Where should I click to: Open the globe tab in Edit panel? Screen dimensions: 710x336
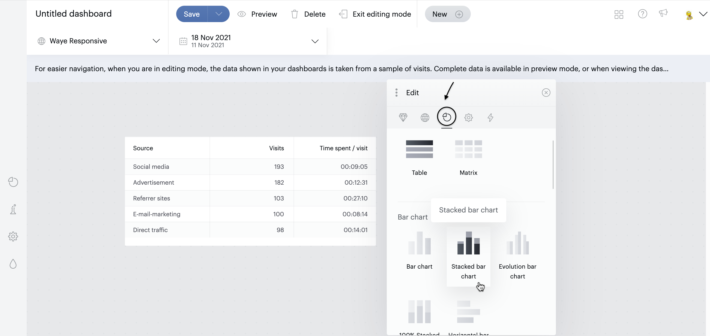[x=425, y=118]
